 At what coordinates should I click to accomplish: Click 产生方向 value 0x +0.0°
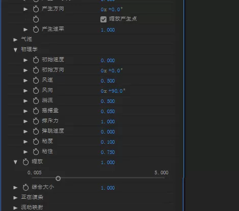112,9
